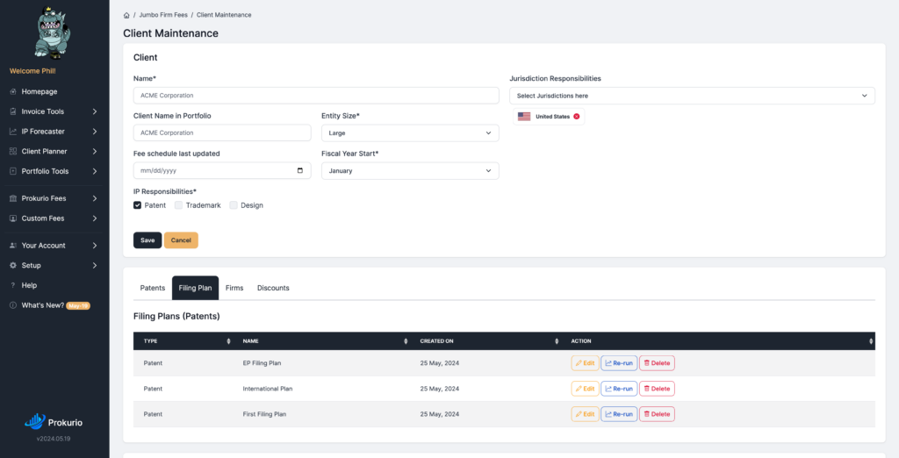The height and width of the screenshot is (458, 899).
Task: Click the What's New info icon
Action: pyautogui.click(x=13, y=305)
